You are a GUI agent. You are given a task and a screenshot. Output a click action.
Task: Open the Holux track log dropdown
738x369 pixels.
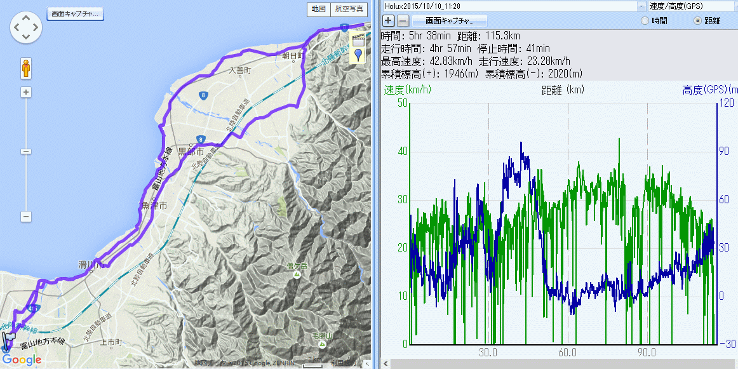[641, 6]
